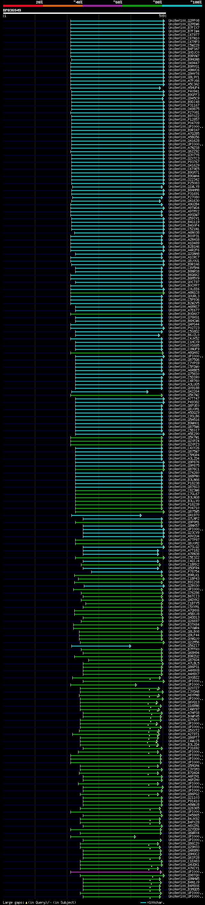Click the orange ~40% identity legend segment
205x905 pixels.
[63, 6]
